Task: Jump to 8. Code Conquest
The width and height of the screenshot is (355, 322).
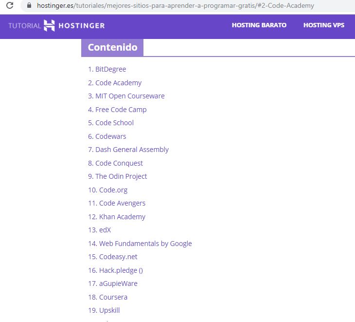Action: (115, 163)
